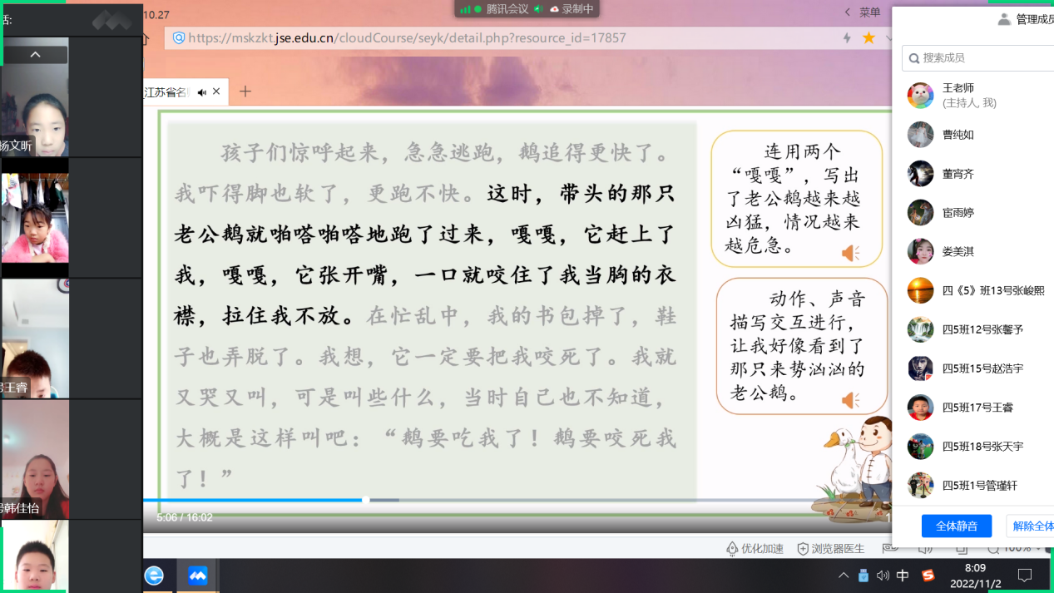Open the 浏览器医生 shield tool
Image resolution: width=1054 pixels, height=593 pixels.
pyautogui.click(x=803, y=549)
